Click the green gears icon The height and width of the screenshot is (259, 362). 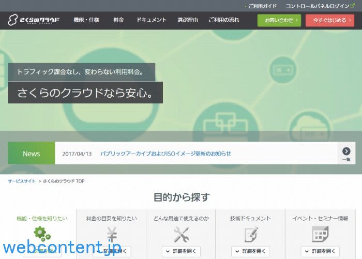click(41, 234)
